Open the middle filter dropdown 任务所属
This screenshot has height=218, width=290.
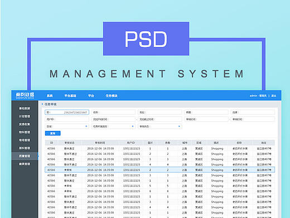(113, 126)
